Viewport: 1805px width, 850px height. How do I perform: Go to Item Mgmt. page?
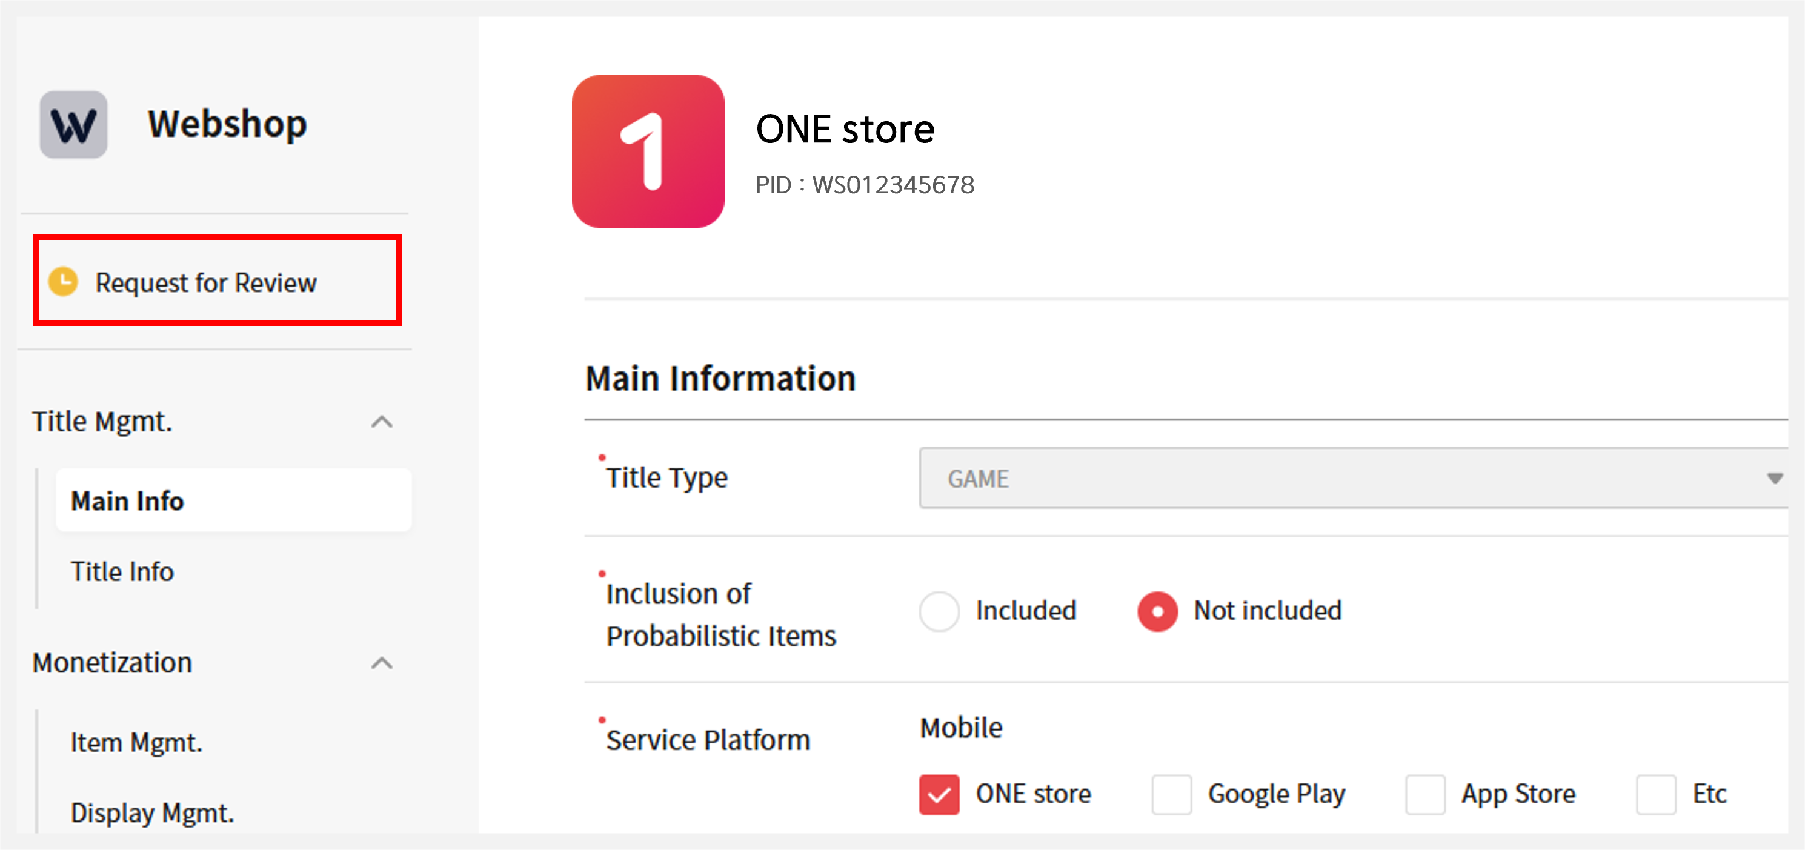pos(137,742)
